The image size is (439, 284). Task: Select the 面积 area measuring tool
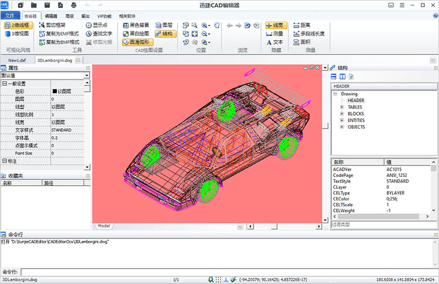(302, 42)
